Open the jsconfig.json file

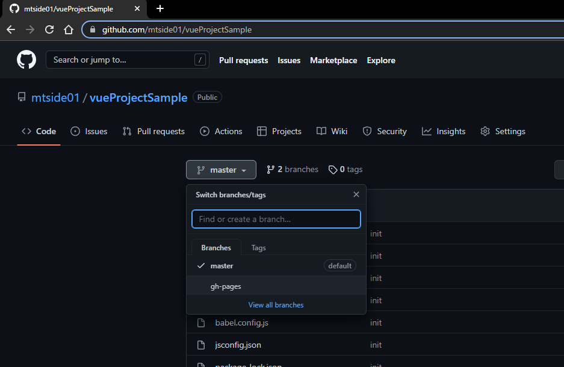point(238,345)
